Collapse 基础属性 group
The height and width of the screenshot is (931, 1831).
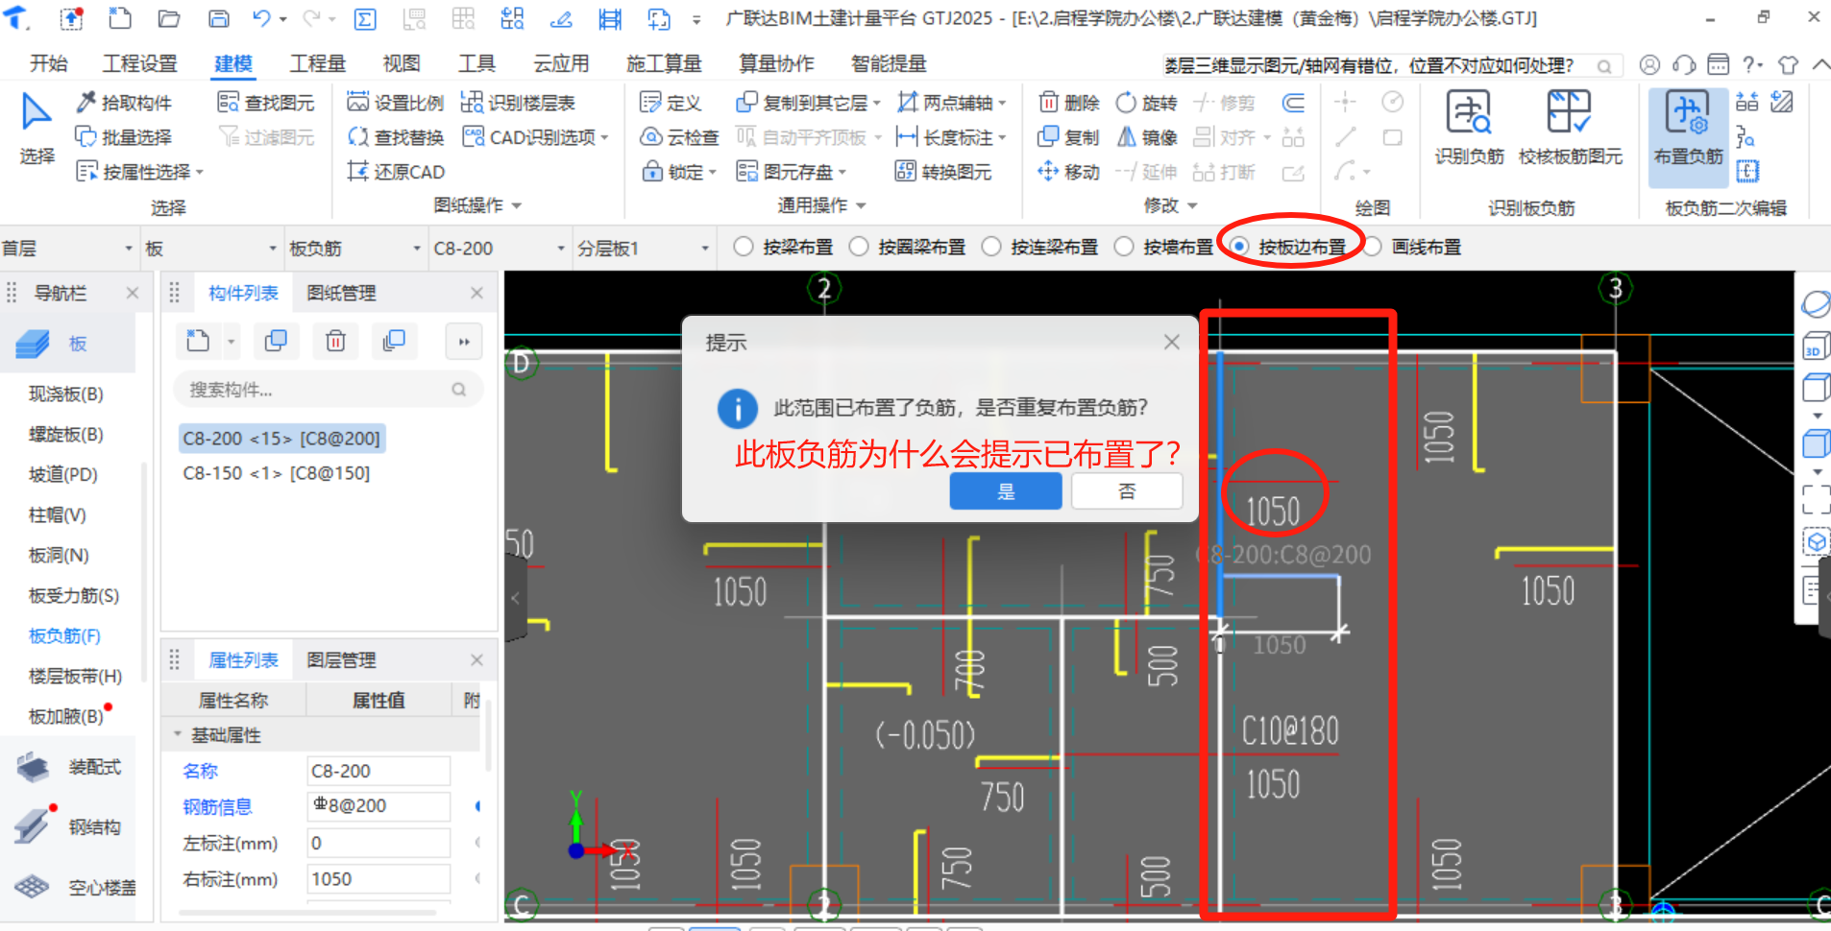pos(178,735)
